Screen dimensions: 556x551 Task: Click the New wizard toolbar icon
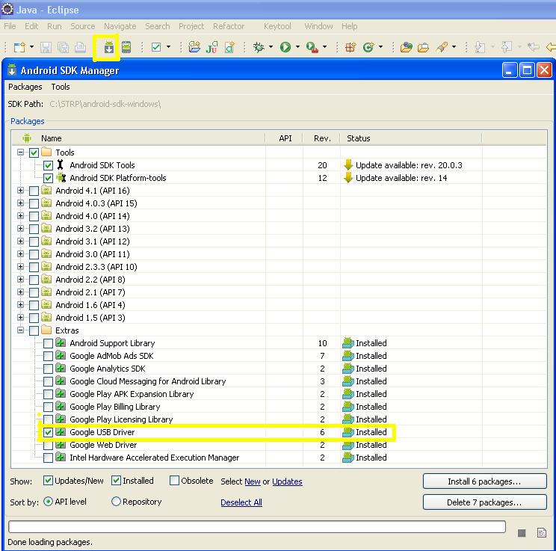(20, 47)
